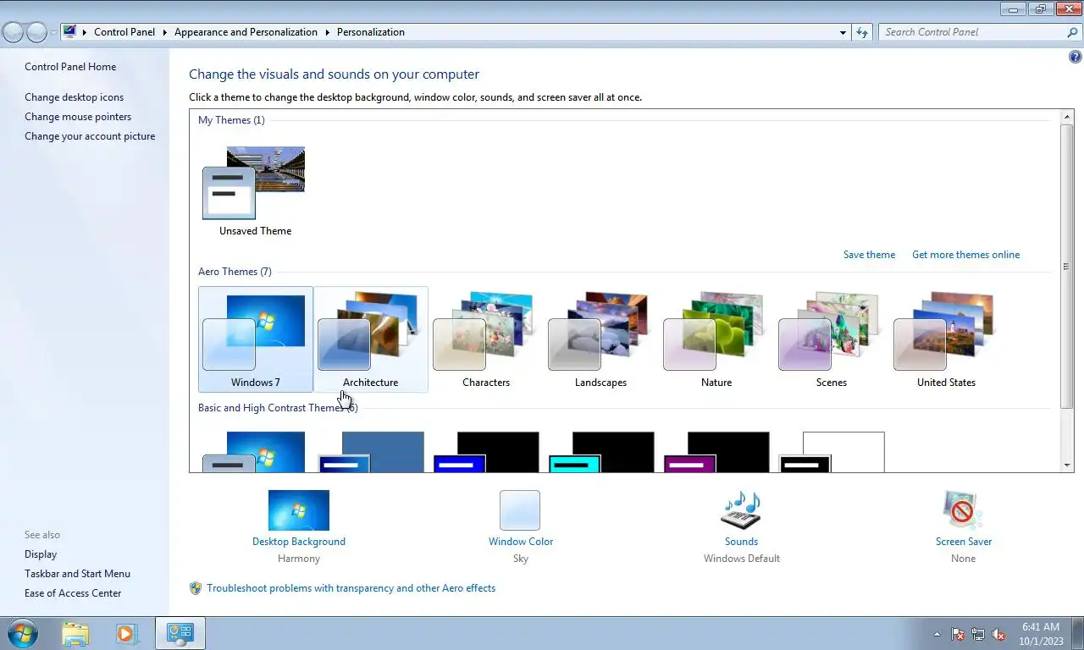
Task: Click Appearance and Personalization breadcrumb
Action: [246, 32]
